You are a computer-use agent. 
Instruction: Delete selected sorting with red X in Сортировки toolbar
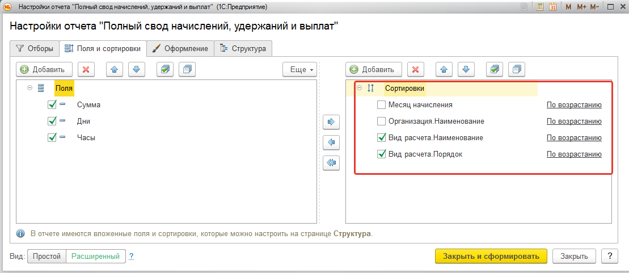[x=416, y=69]
